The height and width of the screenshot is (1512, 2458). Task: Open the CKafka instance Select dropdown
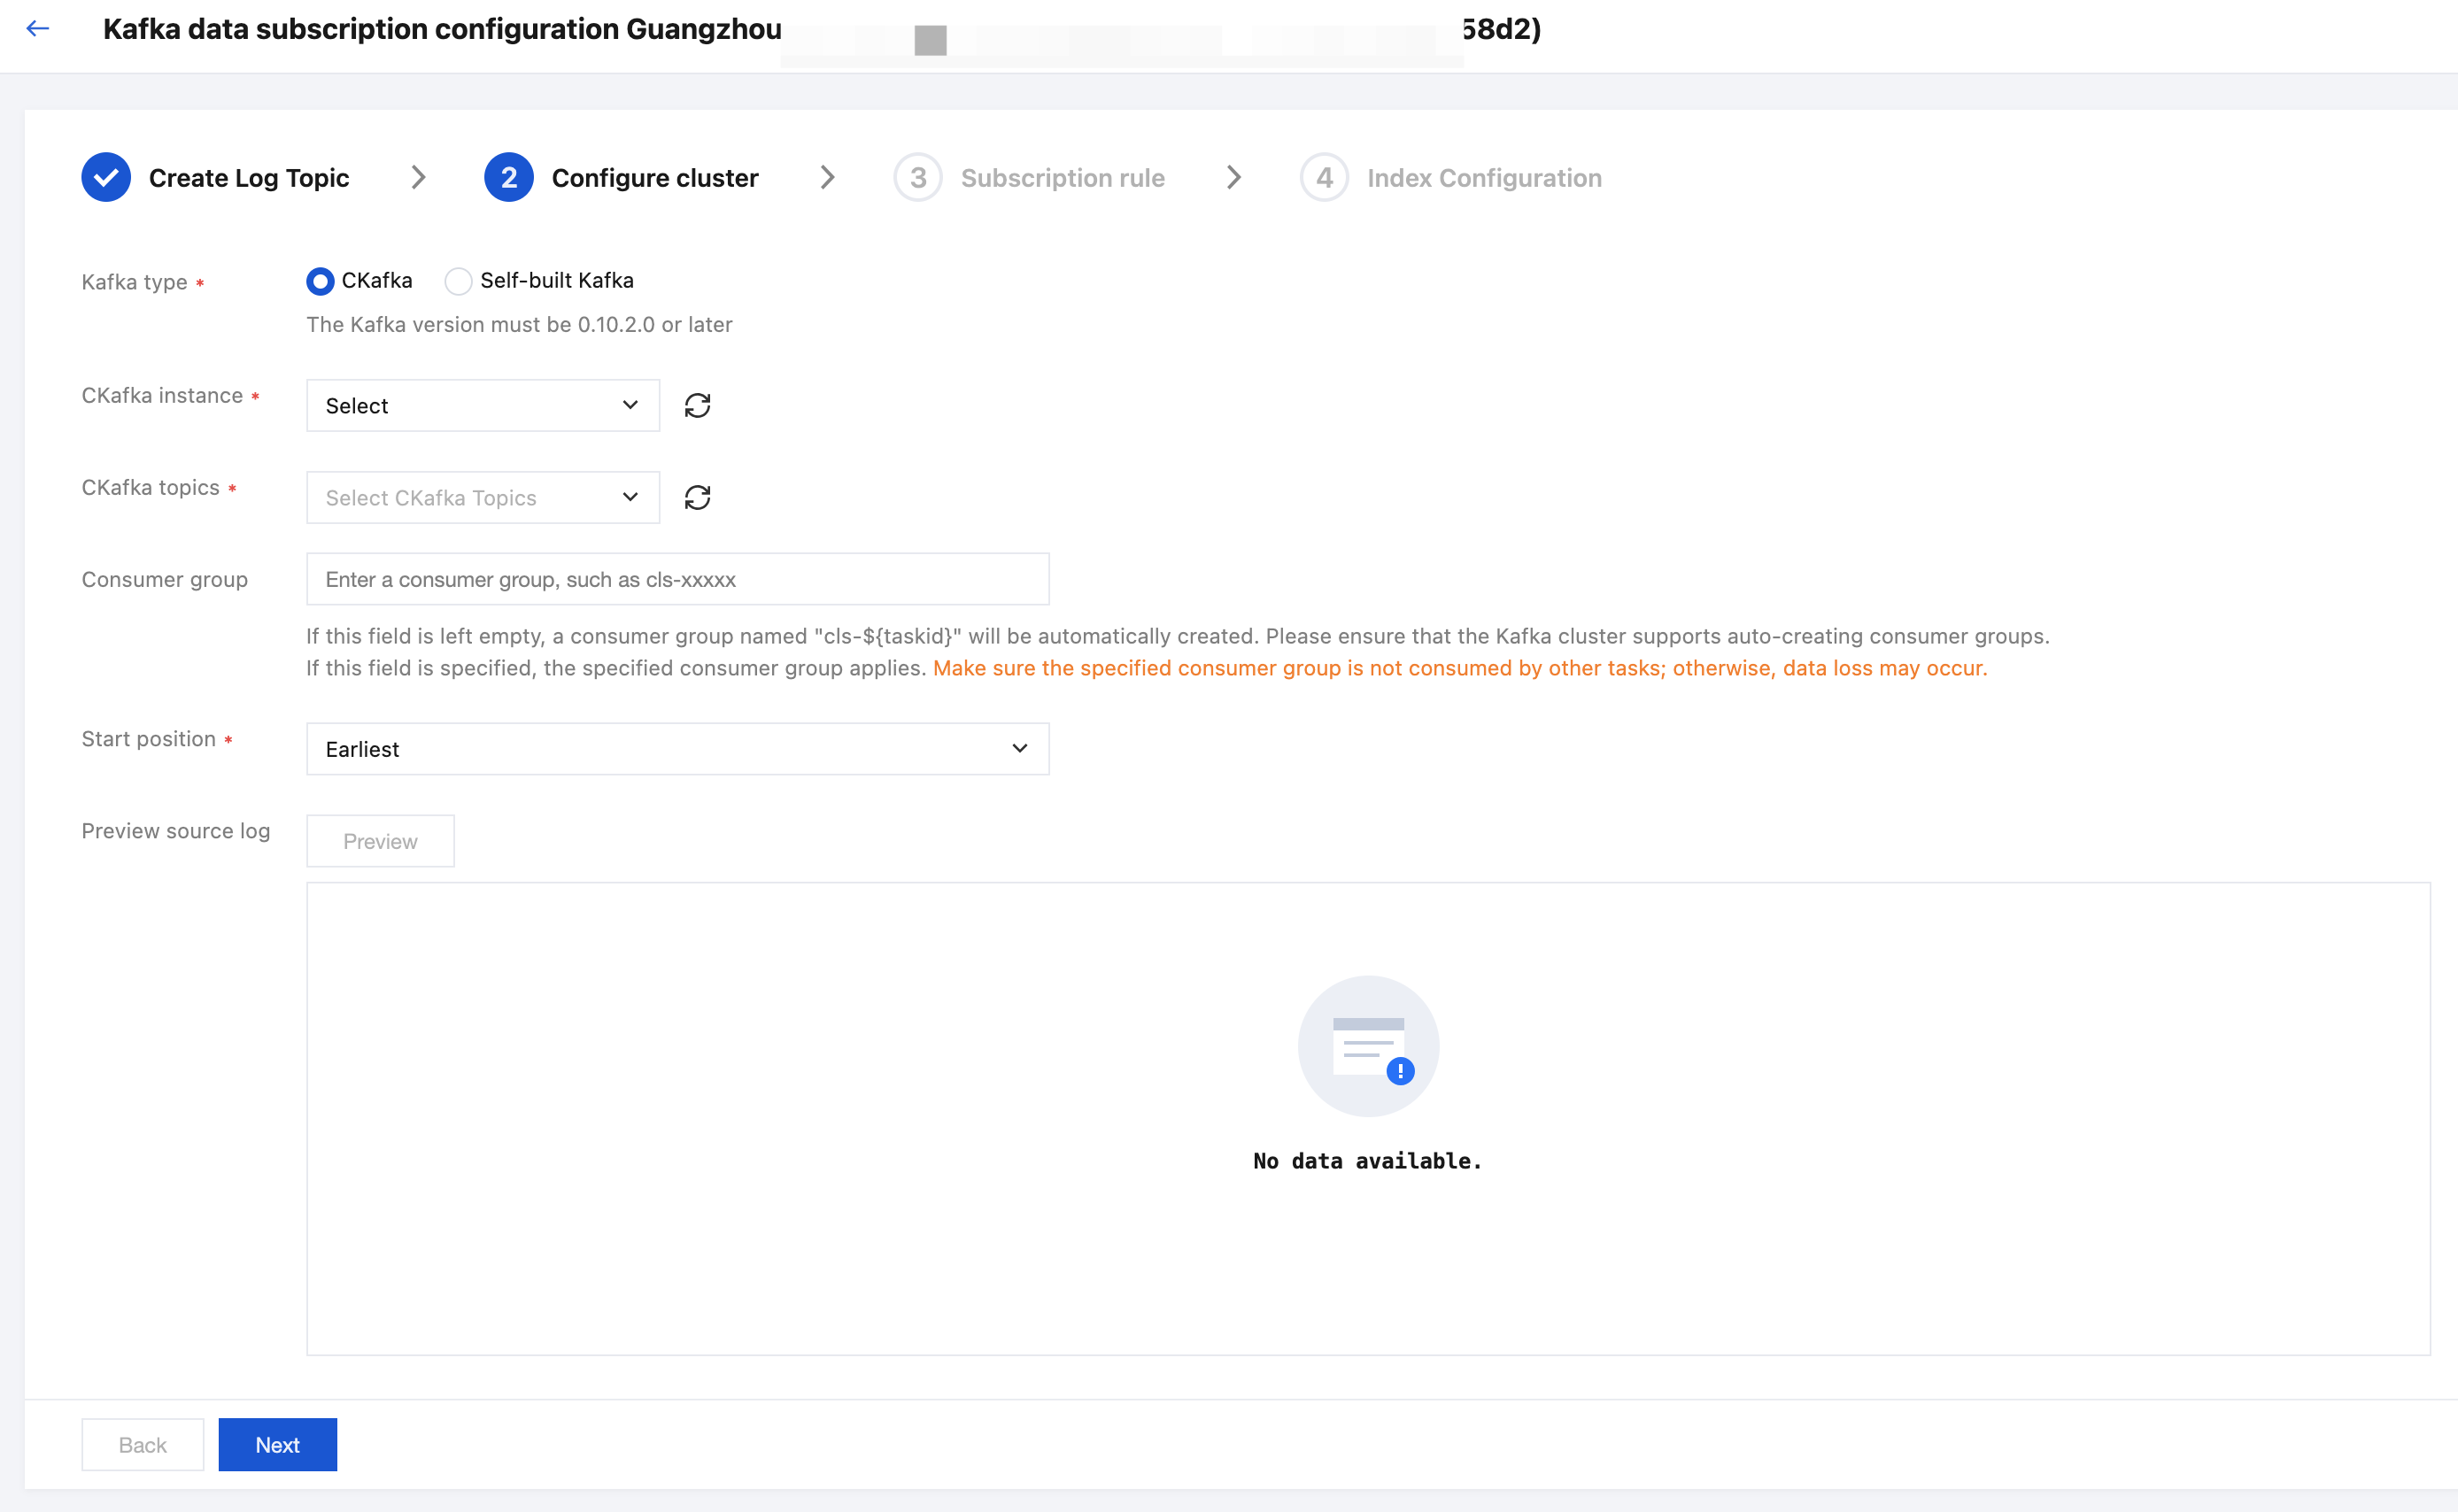tap(482, 405)
